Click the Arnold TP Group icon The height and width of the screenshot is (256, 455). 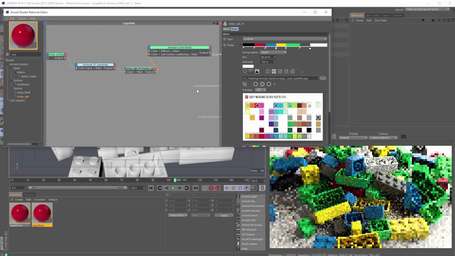tap(238, 225)
